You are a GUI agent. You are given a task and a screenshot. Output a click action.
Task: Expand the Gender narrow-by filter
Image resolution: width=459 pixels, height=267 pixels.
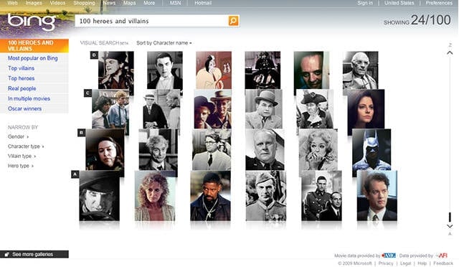pos(18,136)
